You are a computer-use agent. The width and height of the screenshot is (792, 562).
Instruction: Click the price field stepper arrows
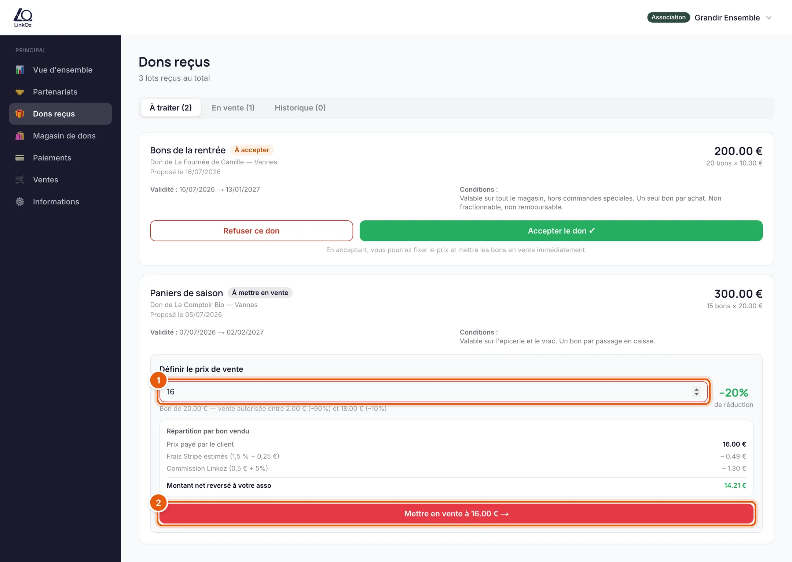point(696,392)
